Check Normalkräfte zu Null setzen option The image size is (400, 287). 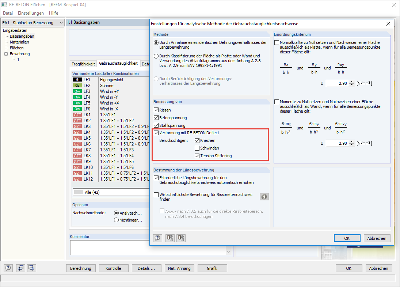[x=277, y=42]
